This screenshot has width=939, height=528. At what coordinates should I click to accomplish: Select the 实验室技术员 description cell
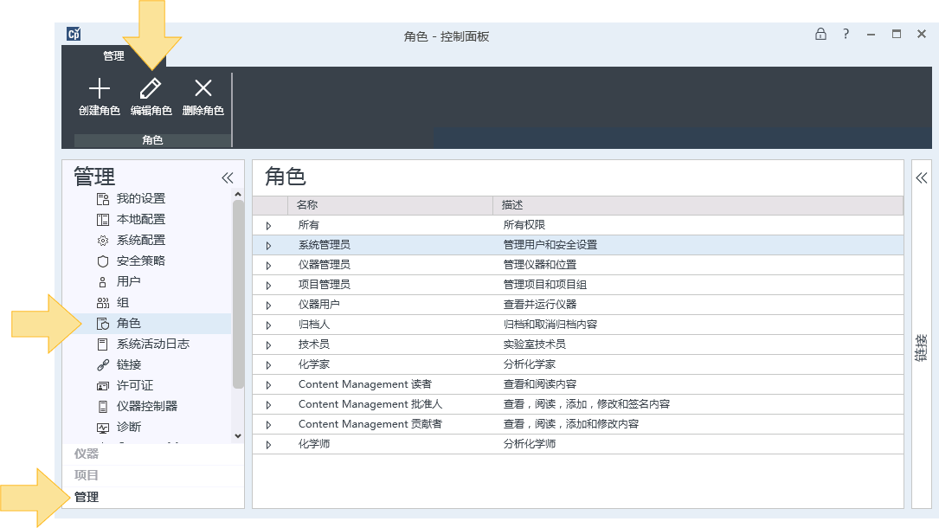[534, 344]
